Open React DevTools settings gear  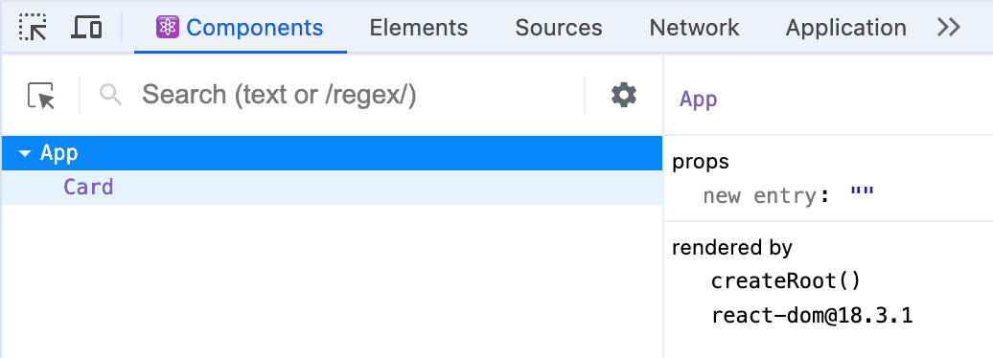pyautogui.click(x=624, y=95)
